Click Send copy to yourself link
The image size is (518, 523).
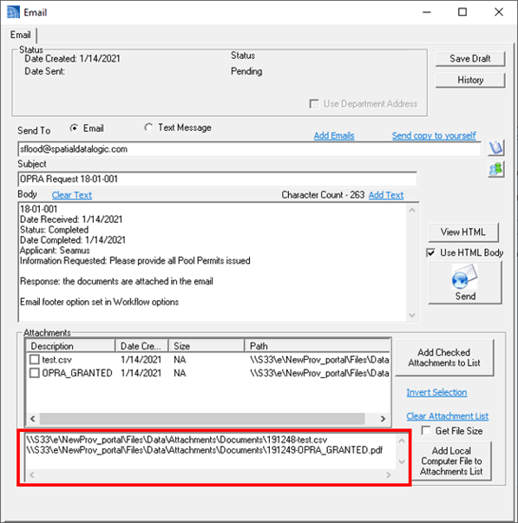pos(434,136)
